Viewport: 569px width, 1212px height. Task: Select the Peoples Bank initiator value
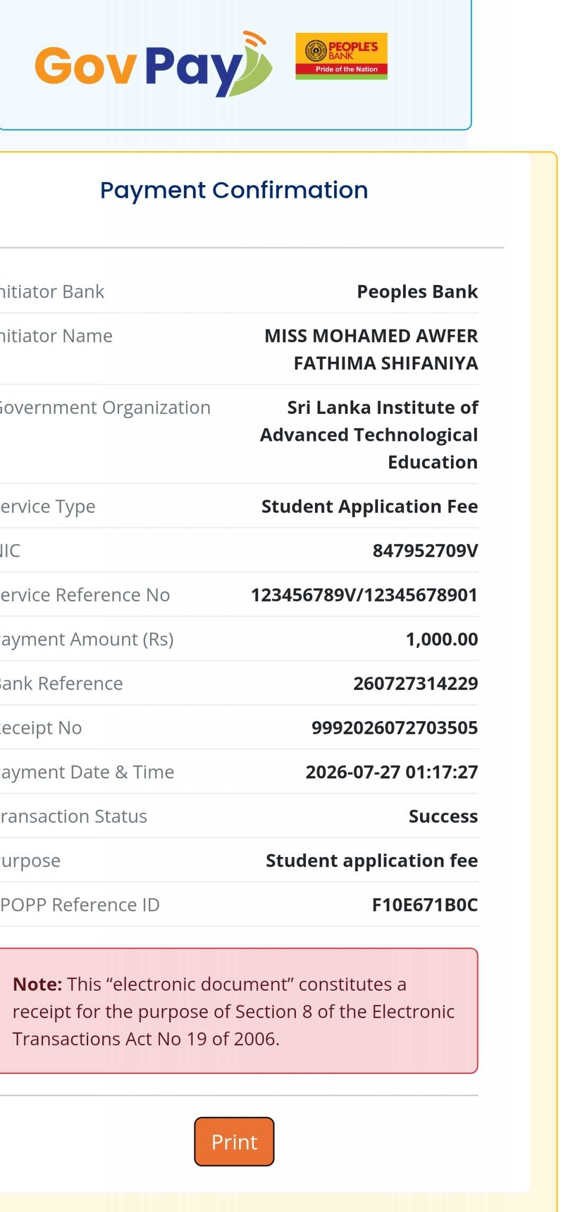(x=417, y=291)
